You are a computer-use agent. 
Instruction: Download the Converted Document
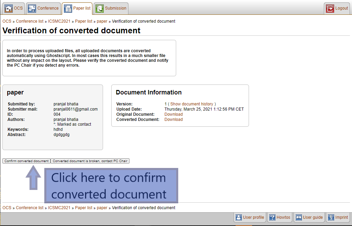coord(173,120)
